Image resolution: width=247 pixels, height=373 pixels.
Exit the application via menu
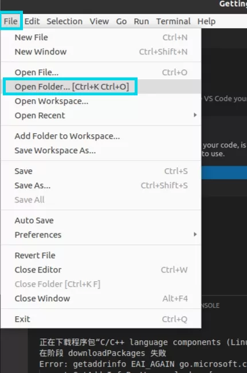point(101,319)
